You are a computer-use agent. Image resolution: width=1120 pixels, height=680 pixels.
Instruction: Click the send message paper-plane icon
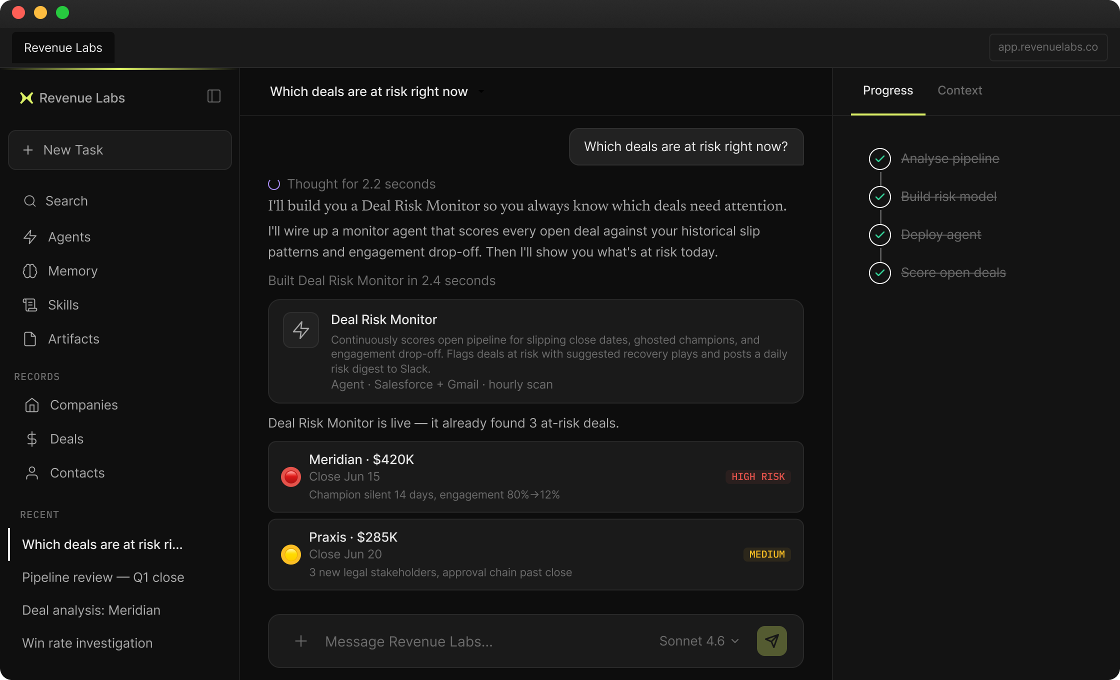(771, 641)
